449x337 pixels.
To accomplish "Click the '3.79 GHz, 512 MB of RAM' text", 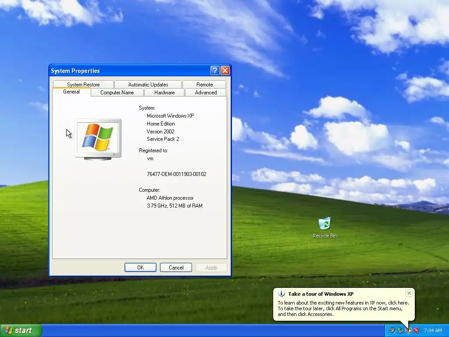I will pyautogui.click(x=175, y=205).
